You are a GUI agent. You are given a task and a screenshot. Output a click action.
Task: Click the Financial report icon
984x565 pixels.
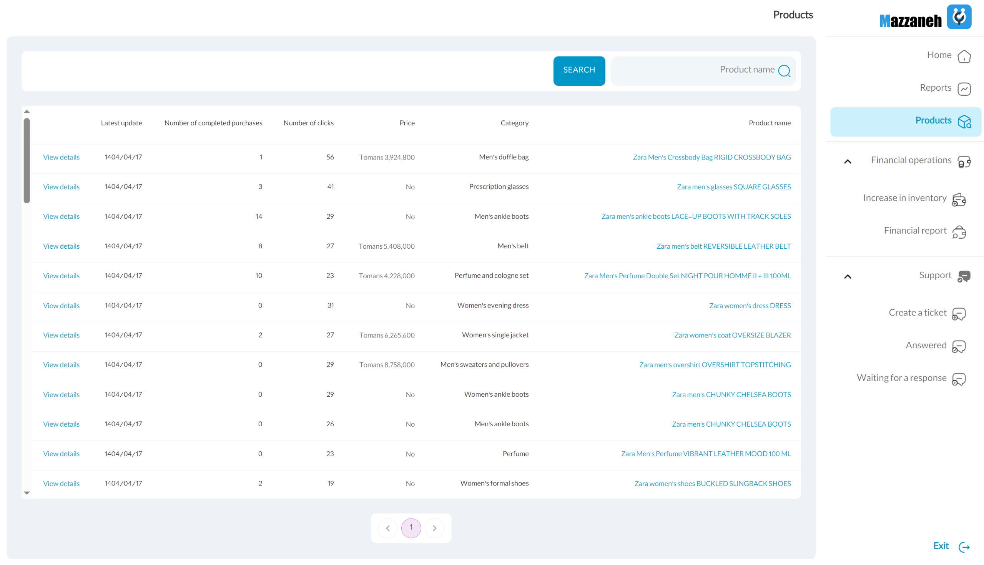(959, 232)
